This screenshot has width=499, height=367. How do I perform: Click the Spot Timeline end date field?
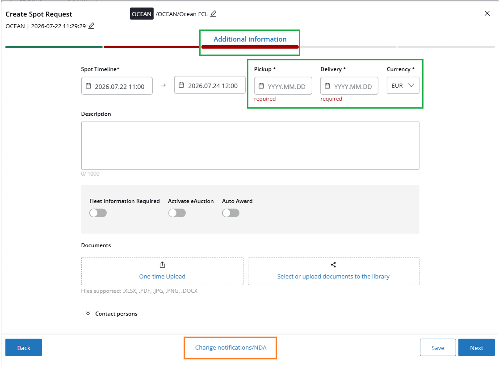(210, 85)
